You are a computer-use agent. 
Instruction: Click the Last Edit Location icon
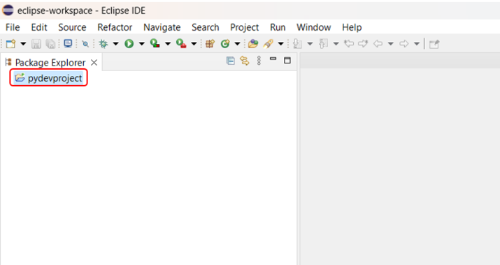coord(349,43)
